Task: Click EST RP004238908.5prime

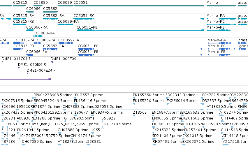Action: (x=53, y=95)
